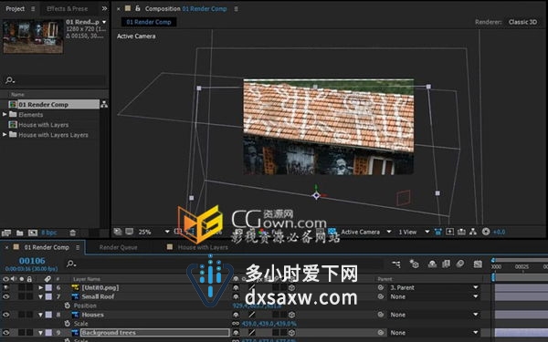Switch to Effects & Presets panel tab
Image resolution: width=548 pixels, height=342 pixels.
point(67,9)
